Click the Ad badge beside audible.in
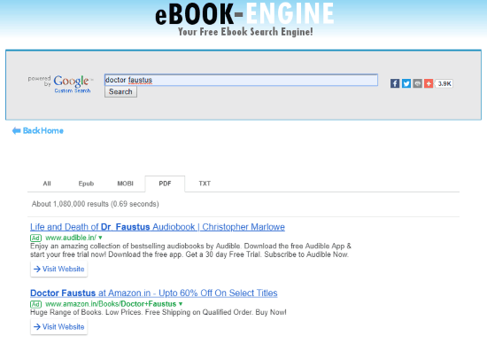Image resolution: width=487 pixels, height=344 pixels. pos(35,238)
